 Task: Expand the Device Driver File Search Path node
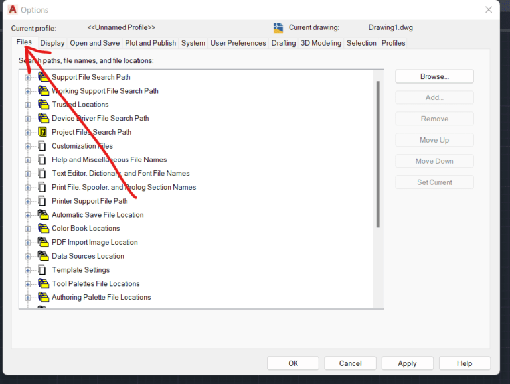[x=28, y=119]
